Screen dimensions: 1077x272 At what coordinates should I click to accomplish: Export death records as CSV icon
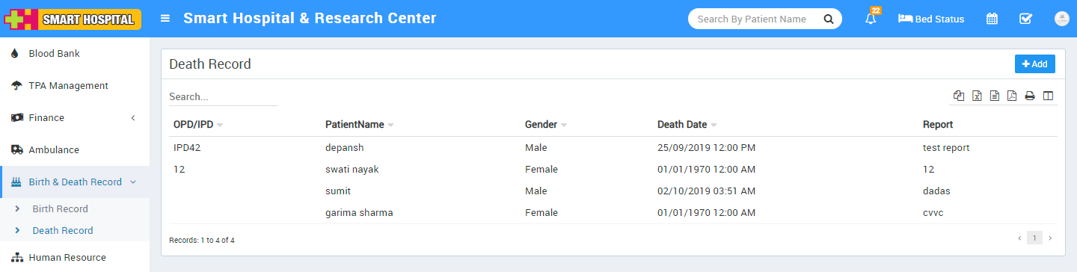click(995, 96)
